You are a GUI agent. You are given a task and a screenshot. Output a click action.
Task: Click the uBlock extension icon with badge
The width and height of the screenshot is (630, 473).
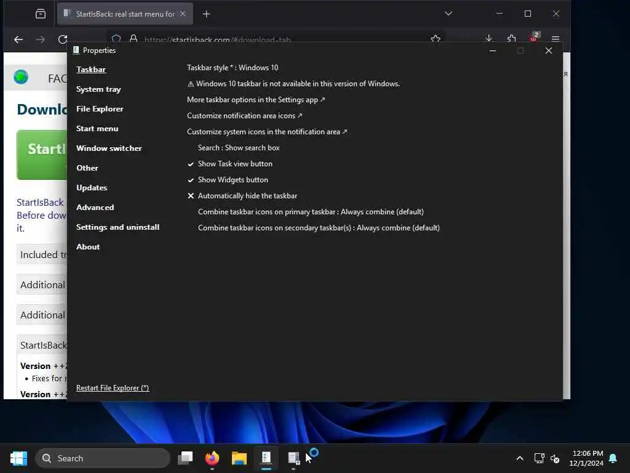pos(533,38)
